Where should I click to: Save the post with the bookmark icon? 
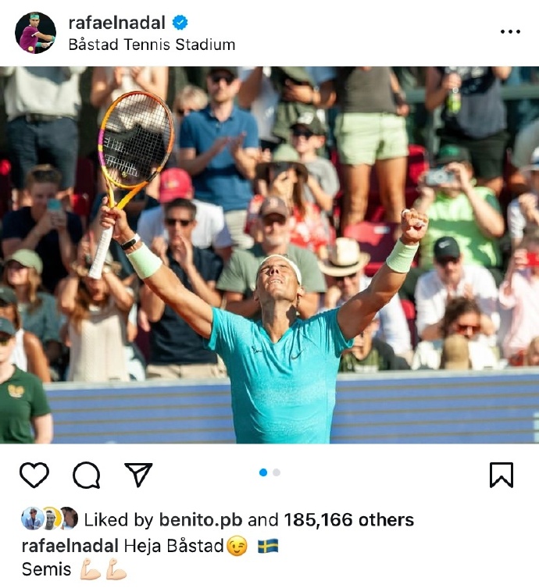(x=502, y=475)
